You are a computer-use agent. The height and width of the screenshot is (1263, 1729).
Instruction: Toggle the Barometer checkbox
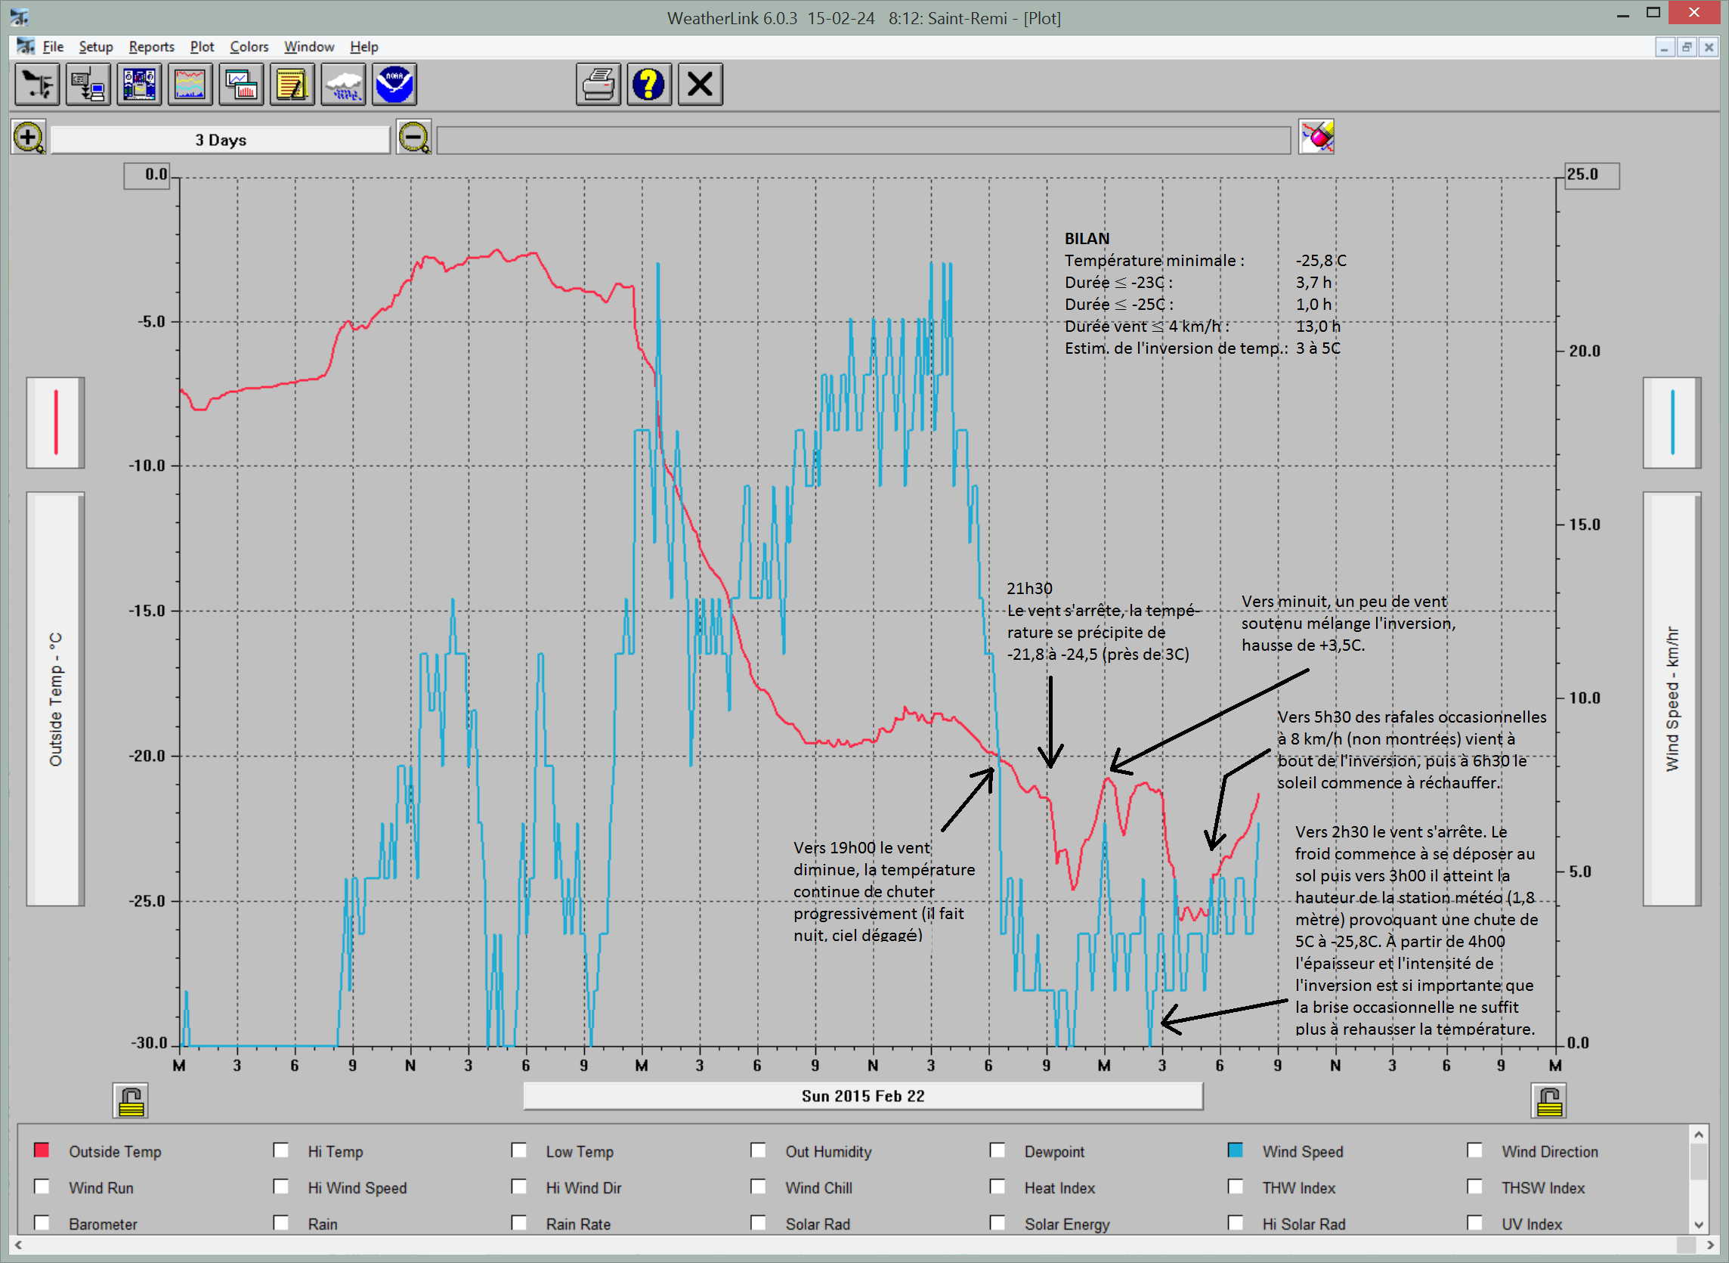click(42, 1223)
